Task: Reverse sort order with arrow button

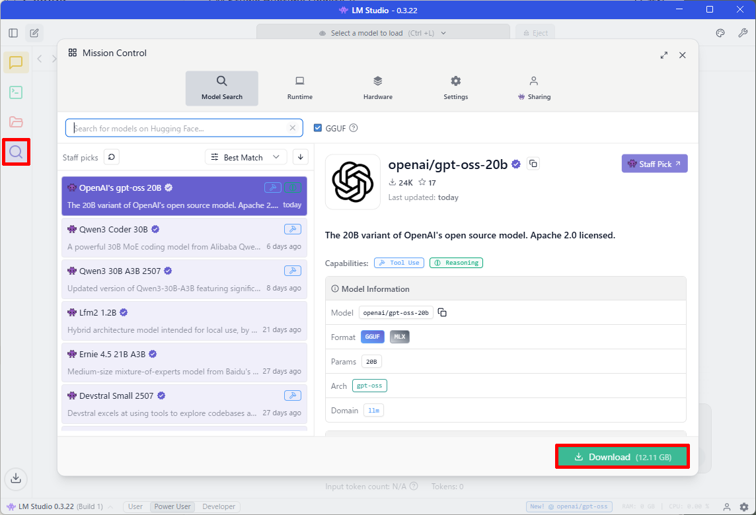Action: [x=301, y=157]
